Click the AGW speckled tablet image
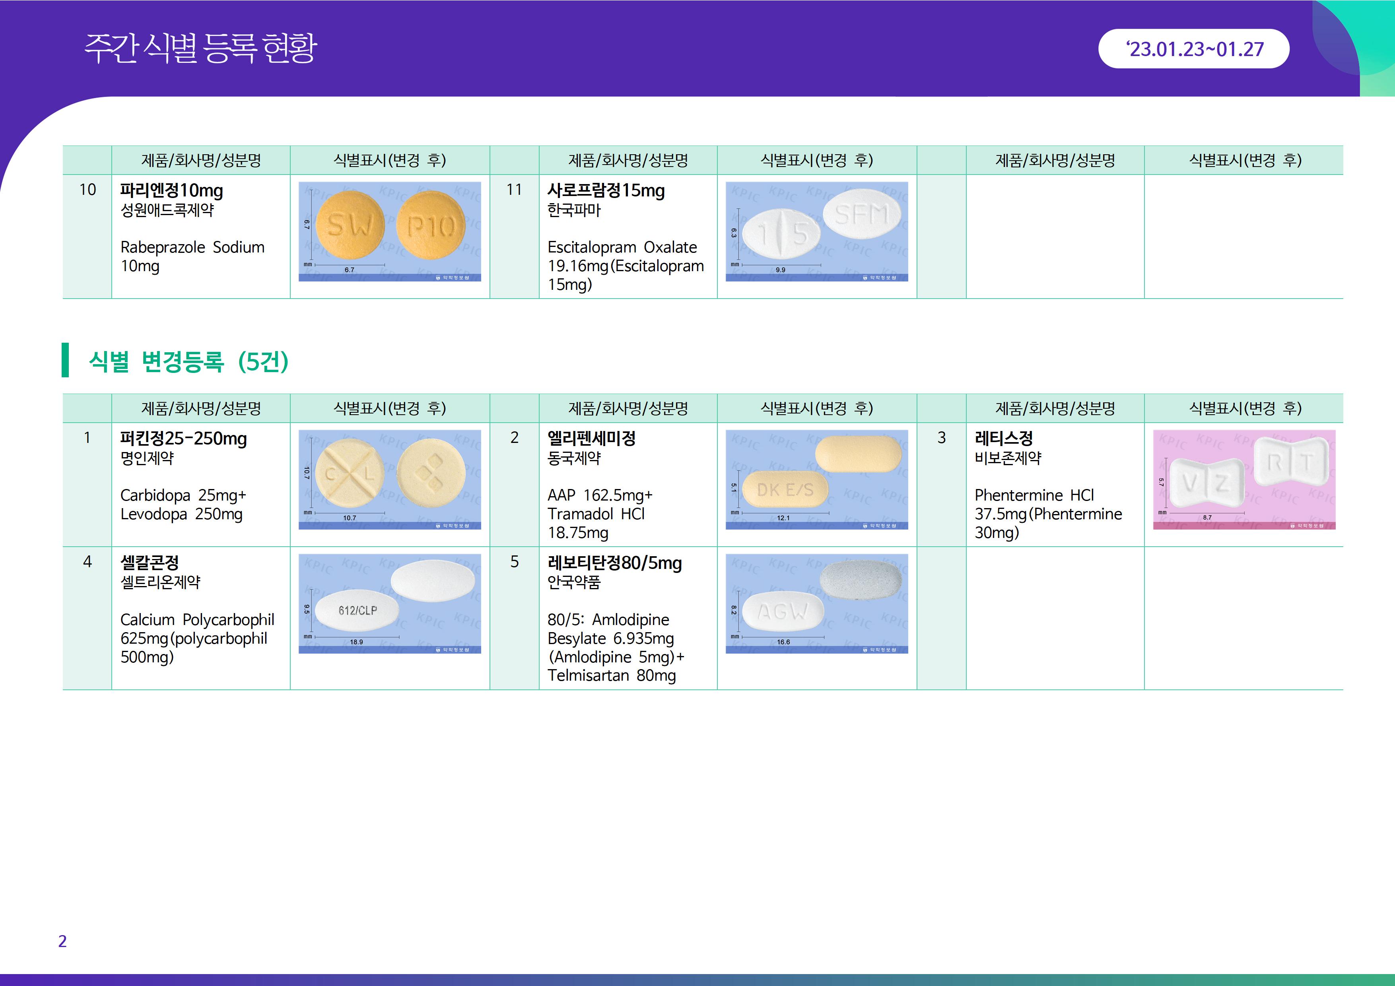The width and height of the screenshot is (1395, 986). click(x=816, y=603)
